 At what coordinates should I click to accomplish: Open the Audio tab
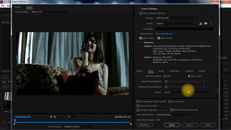tap(161, 71)
